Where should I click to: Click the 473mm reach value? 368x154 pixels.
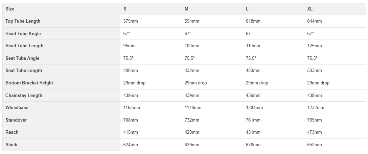pos(315,132)
